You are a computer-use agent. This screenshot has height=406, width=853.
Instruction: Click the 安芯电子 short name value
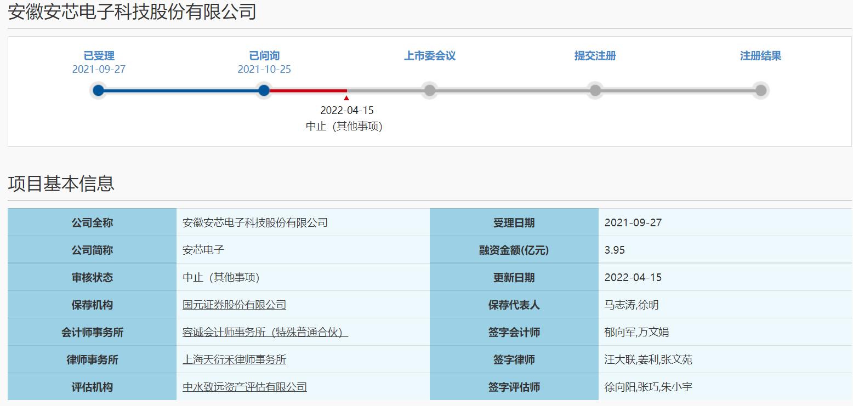(203, 250)
